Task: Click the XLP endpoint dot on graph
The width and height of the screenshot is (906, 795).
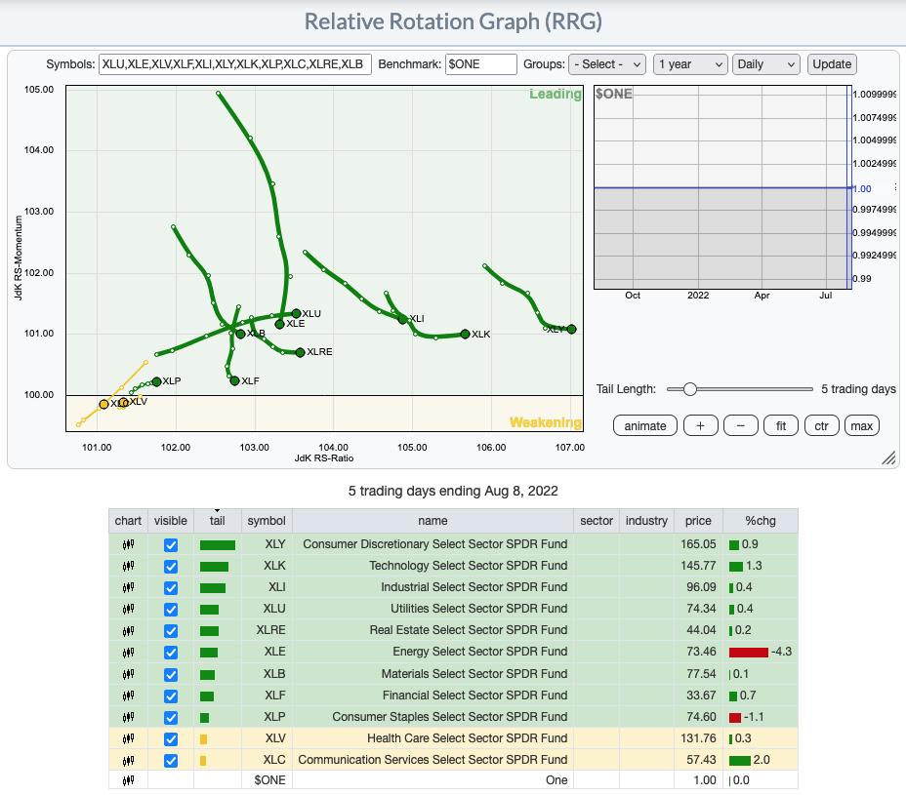Action: coord(156,381)
